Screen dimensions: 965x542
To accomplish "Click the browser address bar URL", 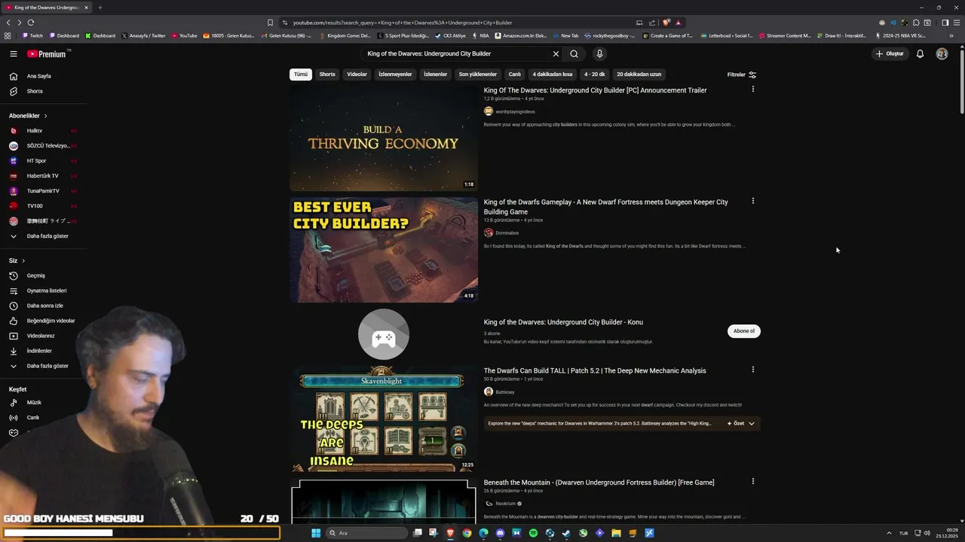I will pos(403,23).
